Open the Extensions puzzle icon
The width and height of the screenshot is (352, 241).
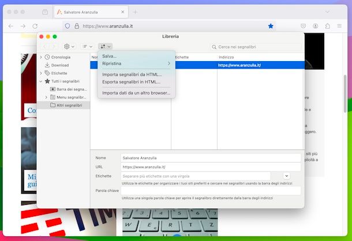coord(328,26)
